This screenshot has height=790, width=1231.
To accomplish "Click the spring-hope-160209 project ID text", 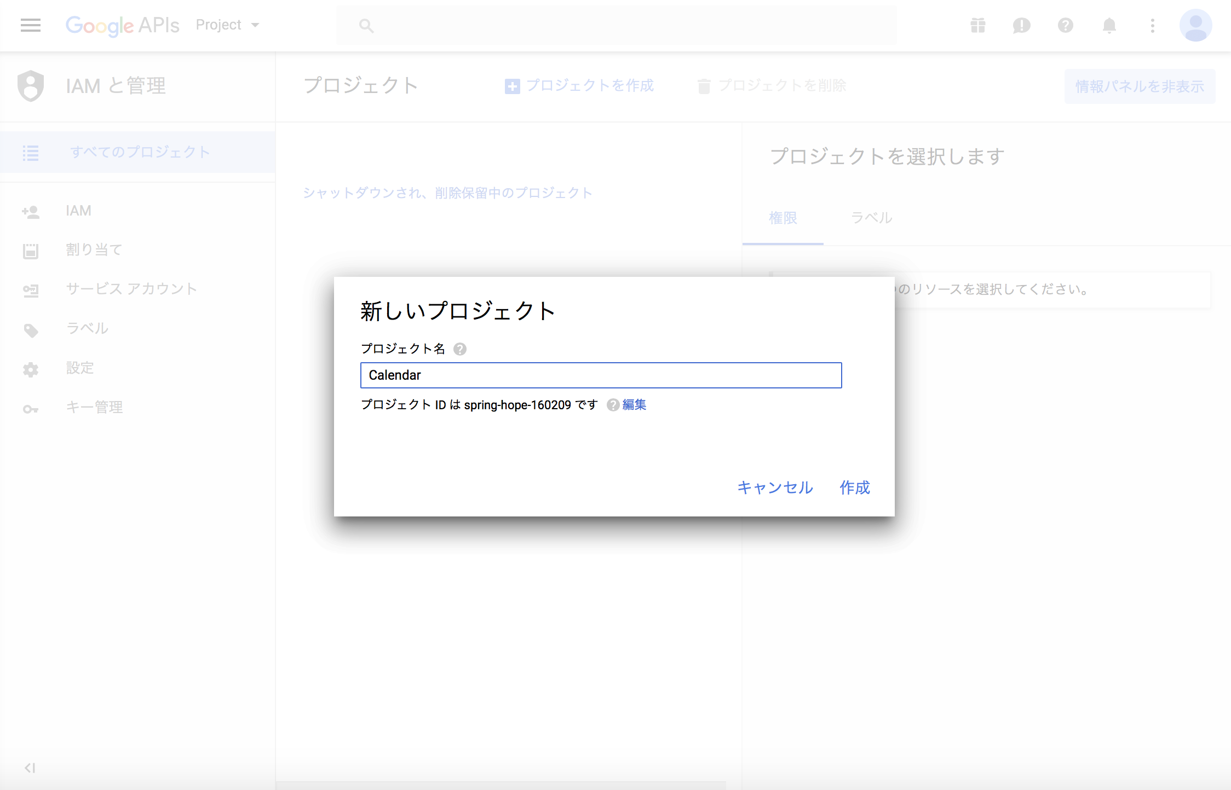I will (x=517, y=405).
